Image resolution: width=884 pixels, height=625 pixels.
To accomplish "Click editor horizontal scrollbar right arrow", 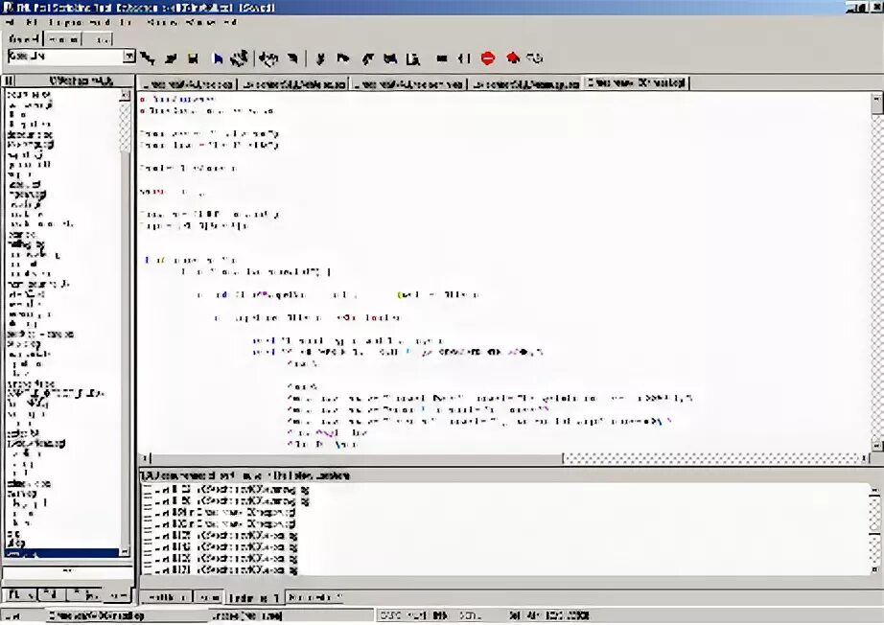I will [864, 458].
